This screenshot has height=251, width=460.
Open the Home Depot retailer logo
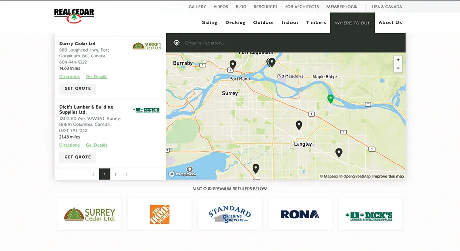point(160,214)
